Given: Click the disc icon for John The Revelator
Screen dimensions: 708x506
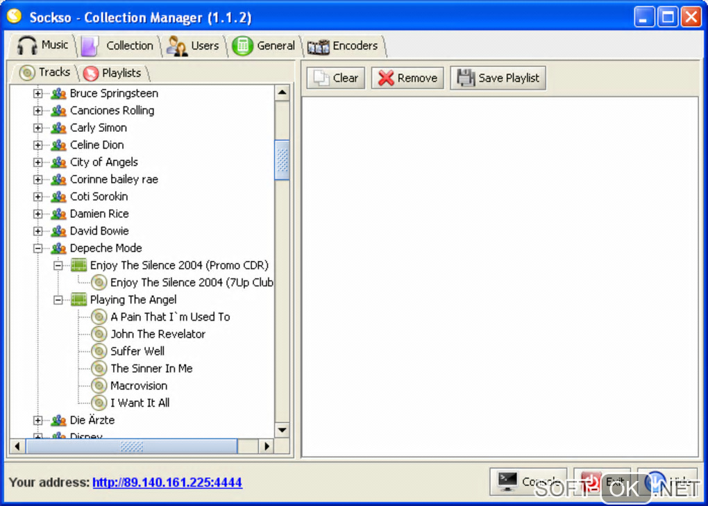Looking at the screenshot, I should tap(99, 334).
